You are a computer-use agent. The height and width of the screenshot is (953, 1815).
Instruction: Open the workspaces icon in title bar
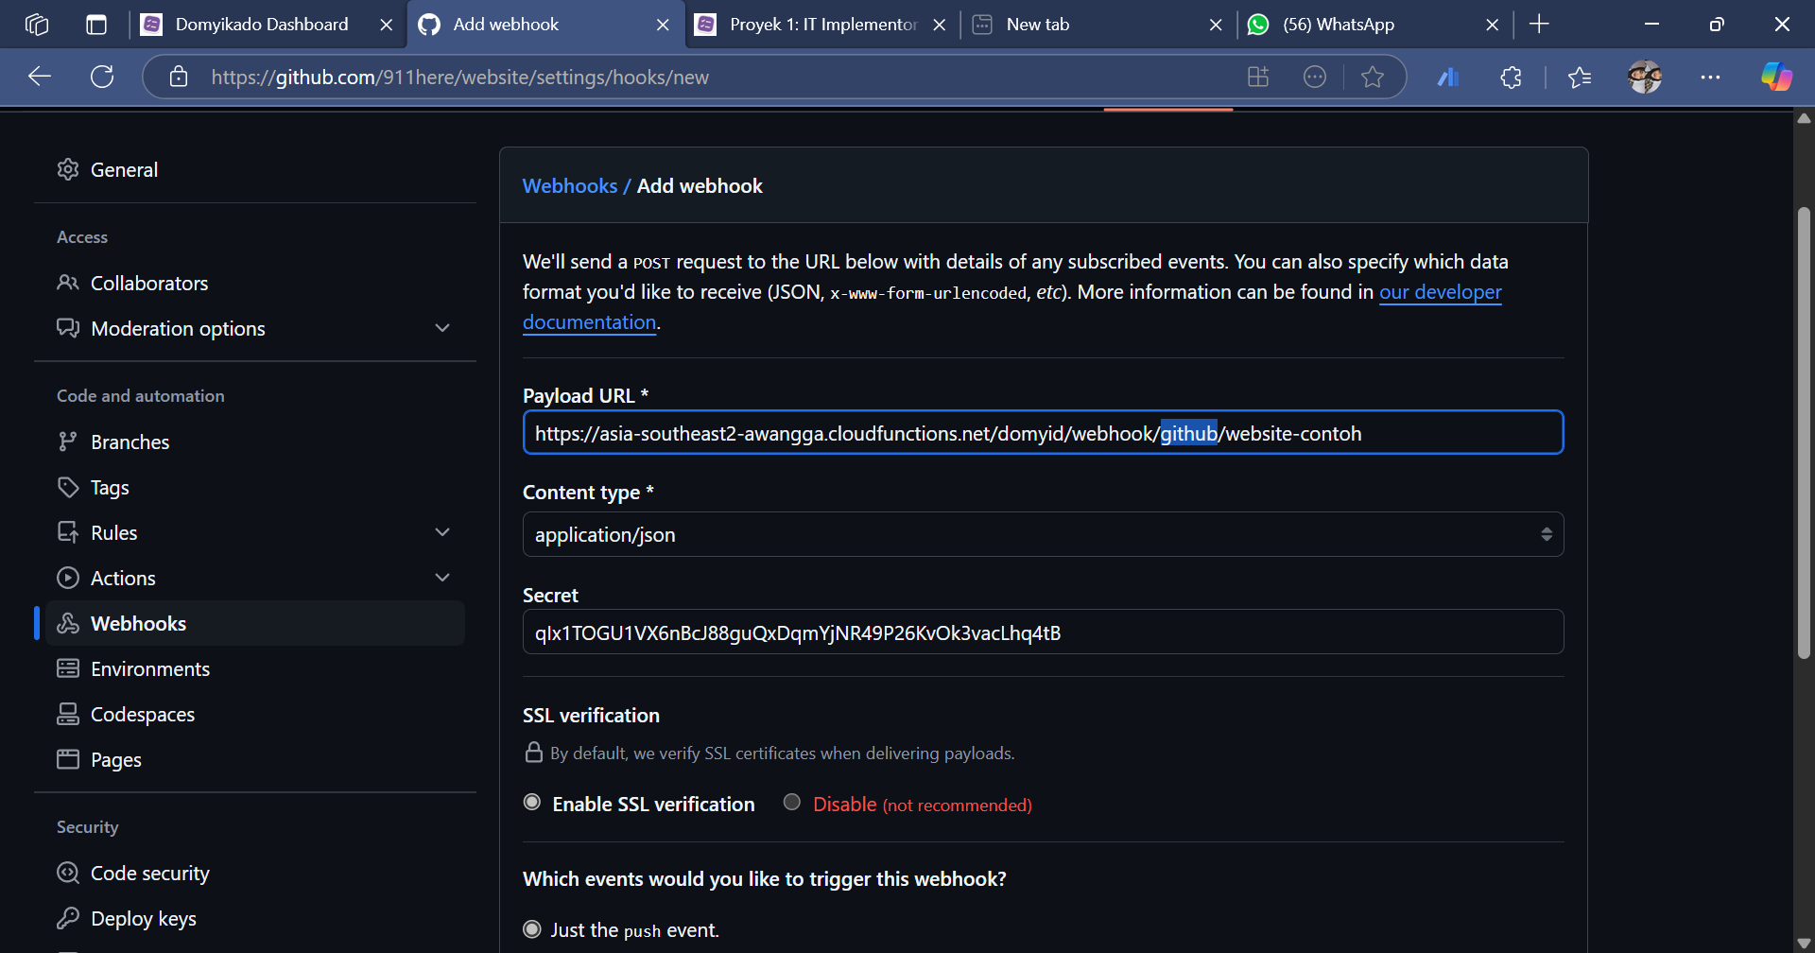point(37,25)
